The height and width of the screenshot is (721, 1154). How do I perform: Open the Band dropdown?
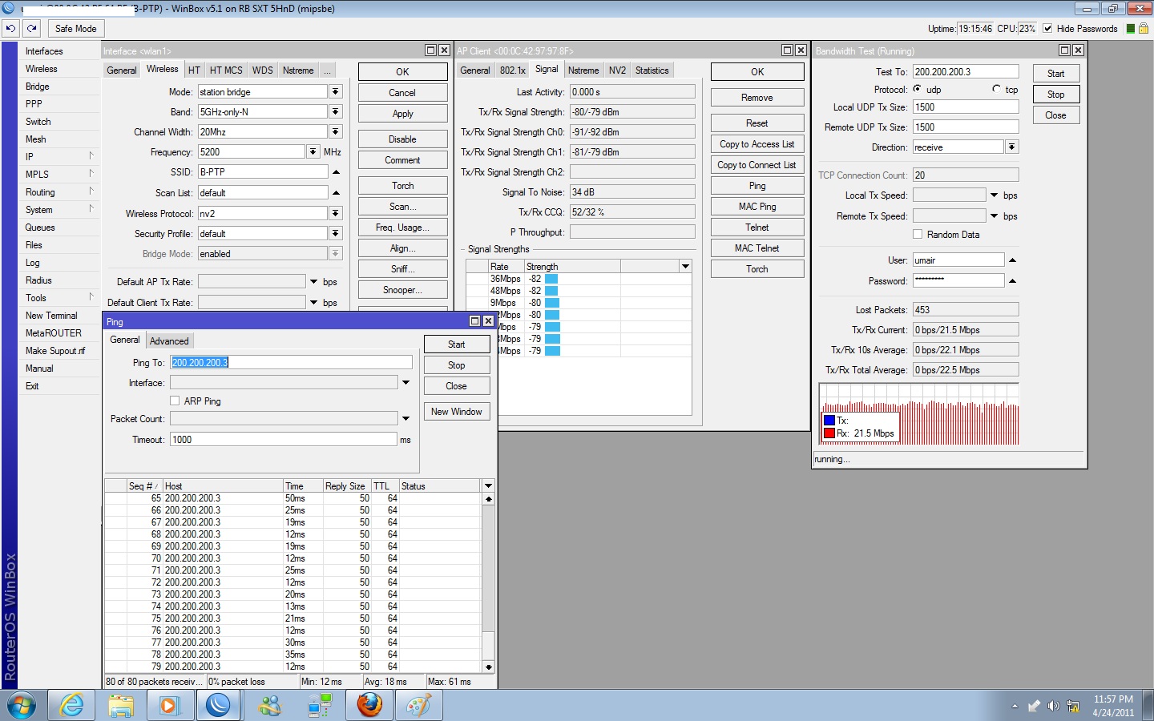[x=336, y=111]
